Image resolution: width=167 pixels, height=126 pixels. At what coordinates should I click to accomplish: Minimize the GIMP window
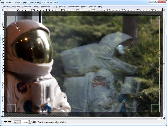[x=152, y=2]
